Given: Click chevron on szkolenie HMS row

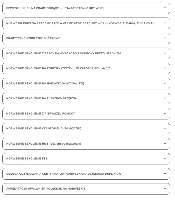Looking at the screenshot, I should coord(165,143).
